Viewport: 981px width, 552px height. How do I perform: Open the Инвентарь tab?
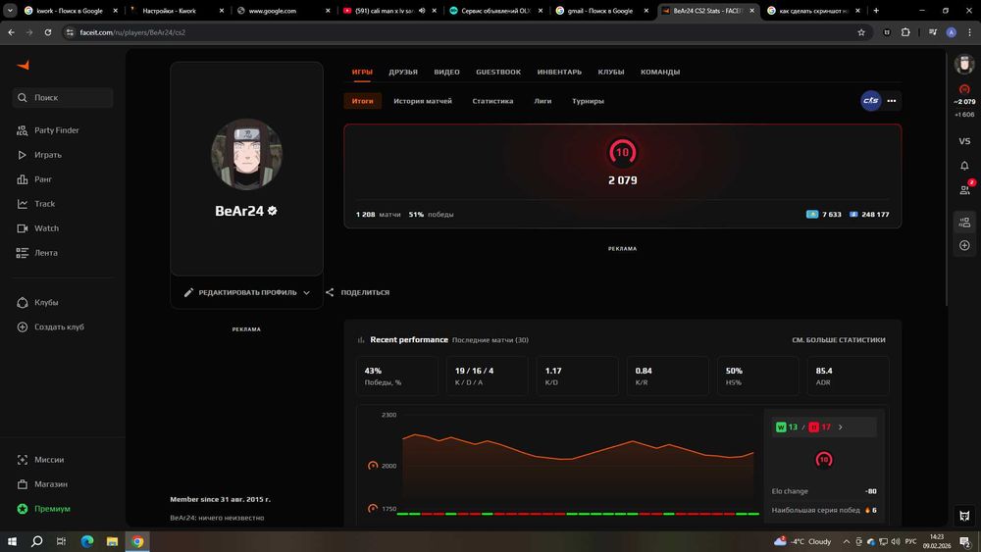pos(559,72)
